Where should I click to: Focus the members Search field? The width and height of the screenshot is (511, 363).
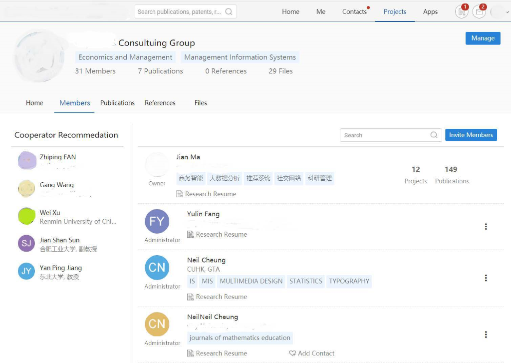click(x=391, y=135)
